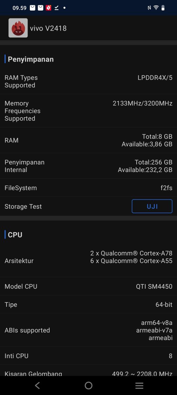
Task: Start Storage Test with UJI button
Action: point(152,206)
